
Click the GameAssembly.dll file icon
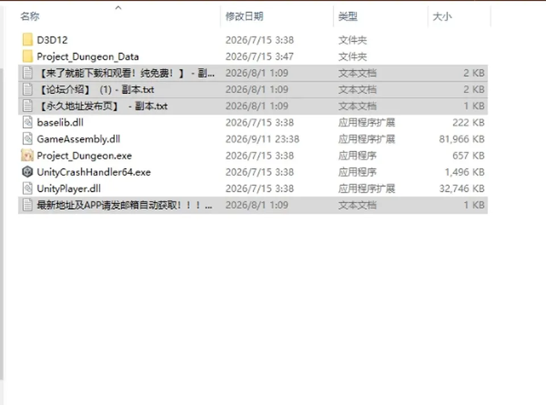pyautogui.click(x=27, y=139)
